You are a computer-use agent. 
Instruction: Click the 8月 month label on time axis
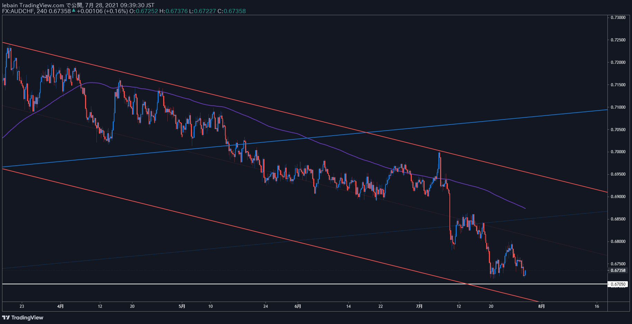tap(542, 306)
